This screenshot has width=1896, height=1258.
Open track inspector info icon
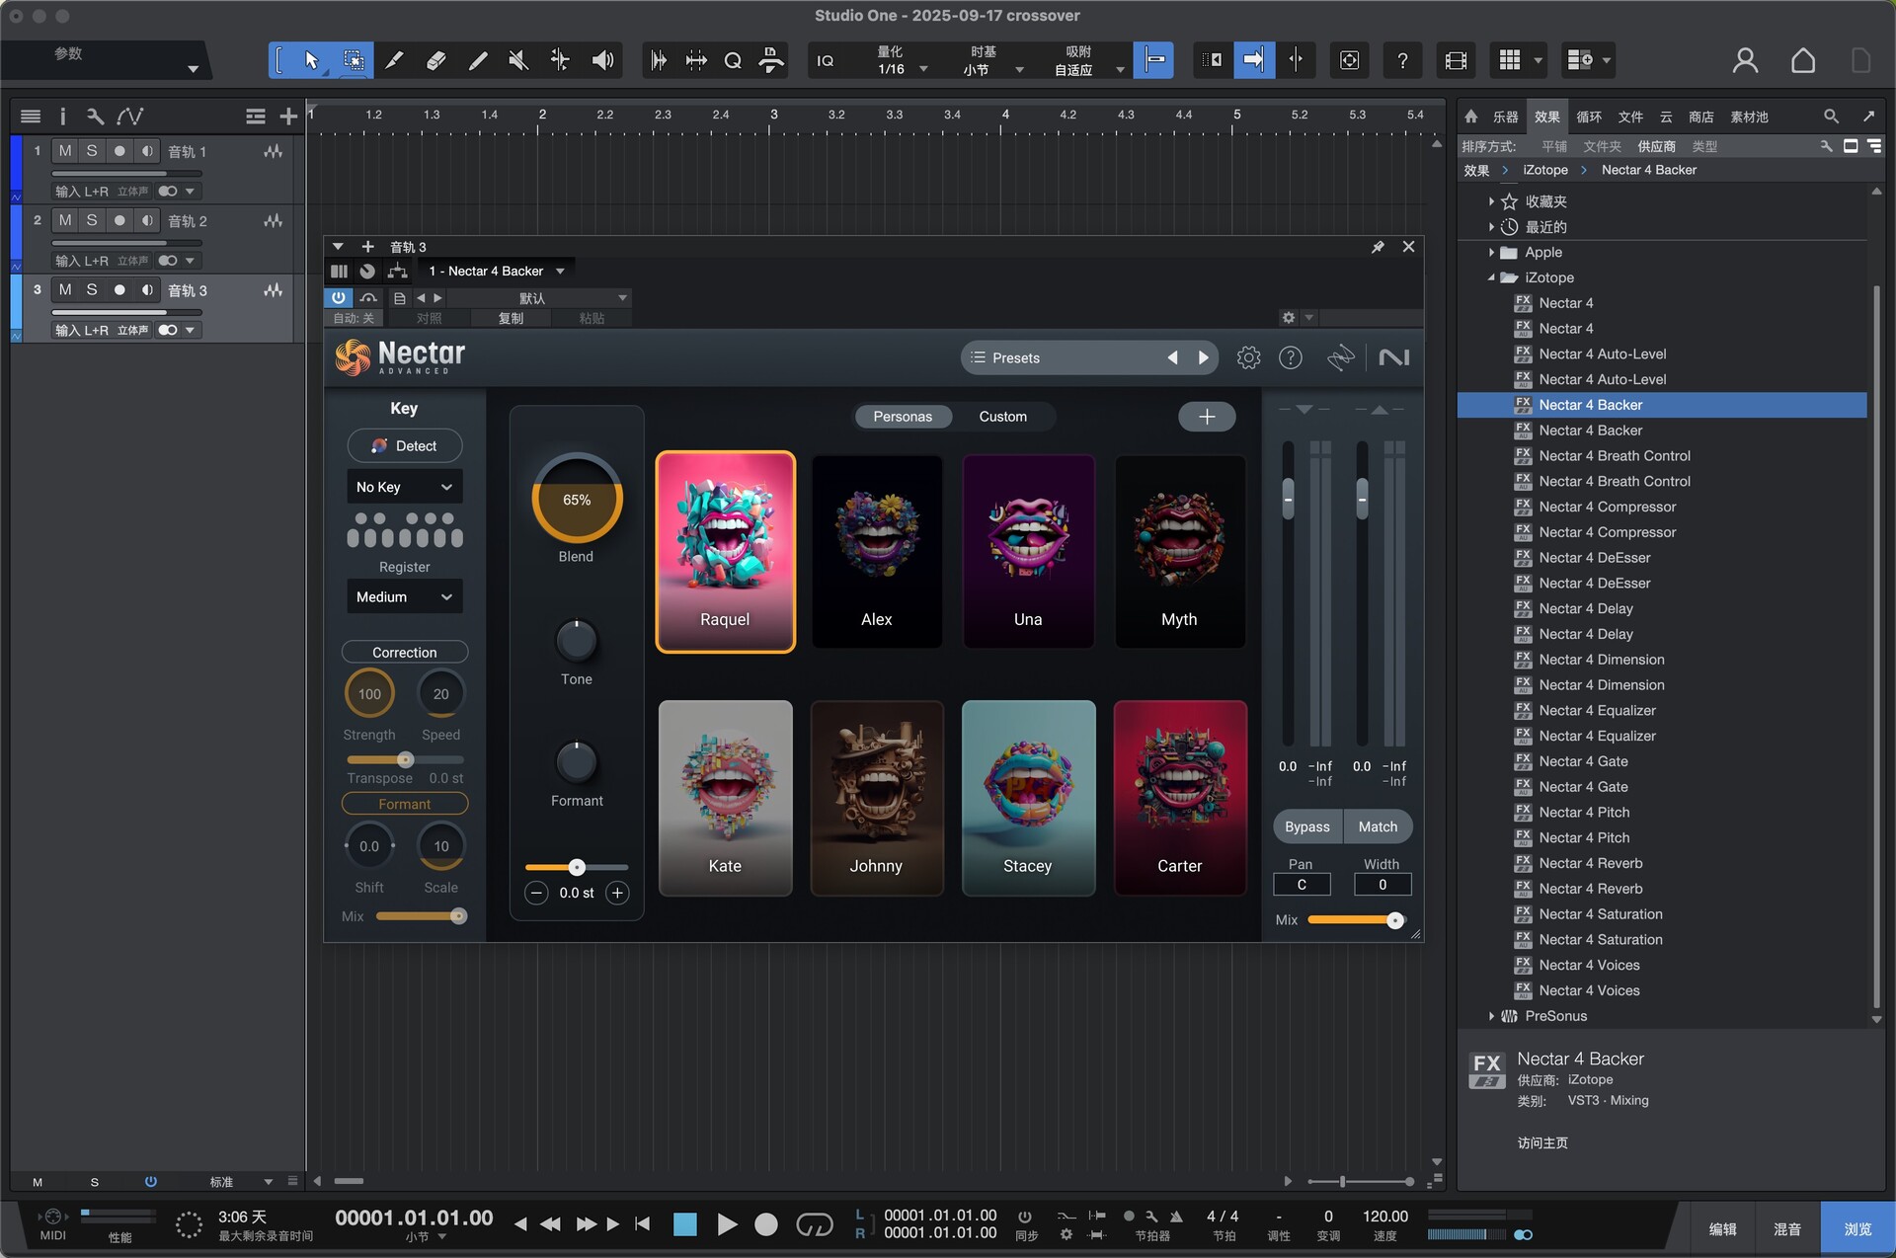(x=62, y=117)
